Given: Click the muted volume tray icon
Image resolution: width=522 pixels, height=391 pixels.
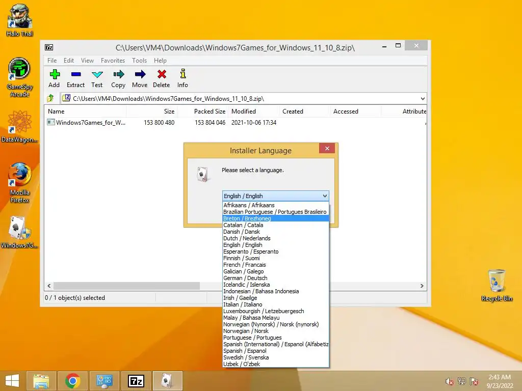Looking at the screenshot, I should [x=450, y=381].
